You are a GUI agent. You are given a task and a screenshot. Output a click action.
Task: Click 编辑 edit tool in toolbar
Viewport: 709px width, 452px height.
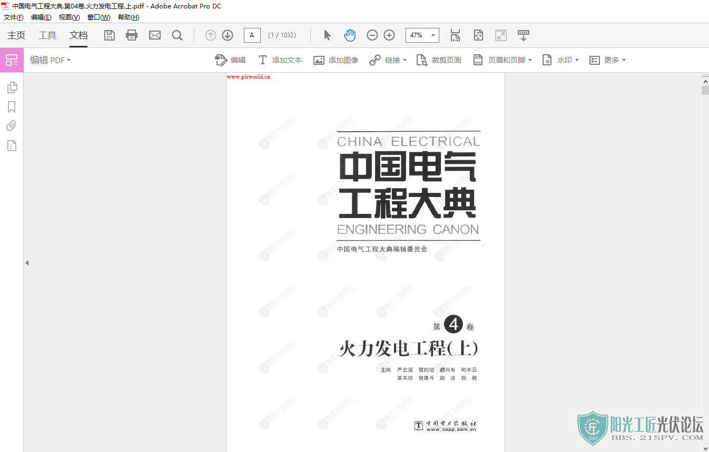pyautogui.click(x=230, y=60)
